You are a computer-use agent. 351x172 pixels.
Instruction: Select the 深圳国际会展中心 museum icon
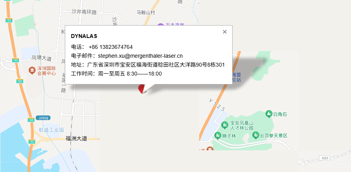pos(32,71)
